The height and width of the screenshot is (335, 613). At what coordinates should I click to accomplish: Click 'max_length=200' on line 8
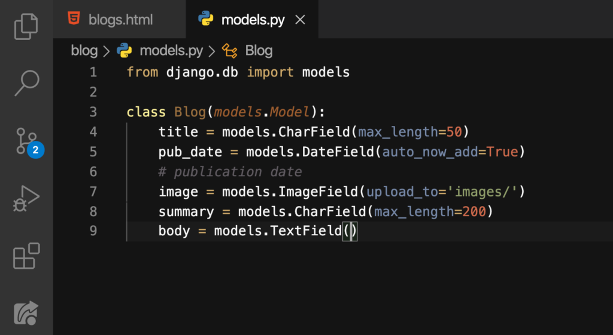click(430, 212)
